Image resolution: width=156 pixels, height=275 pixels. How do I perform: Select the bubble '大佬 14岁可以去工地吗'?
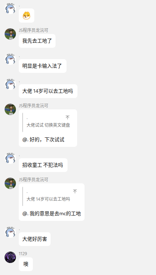(x=48, y=91)
